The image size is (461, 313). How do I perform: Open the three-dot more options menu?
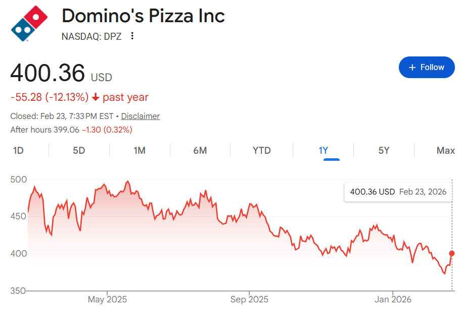[x=132, y=36]
